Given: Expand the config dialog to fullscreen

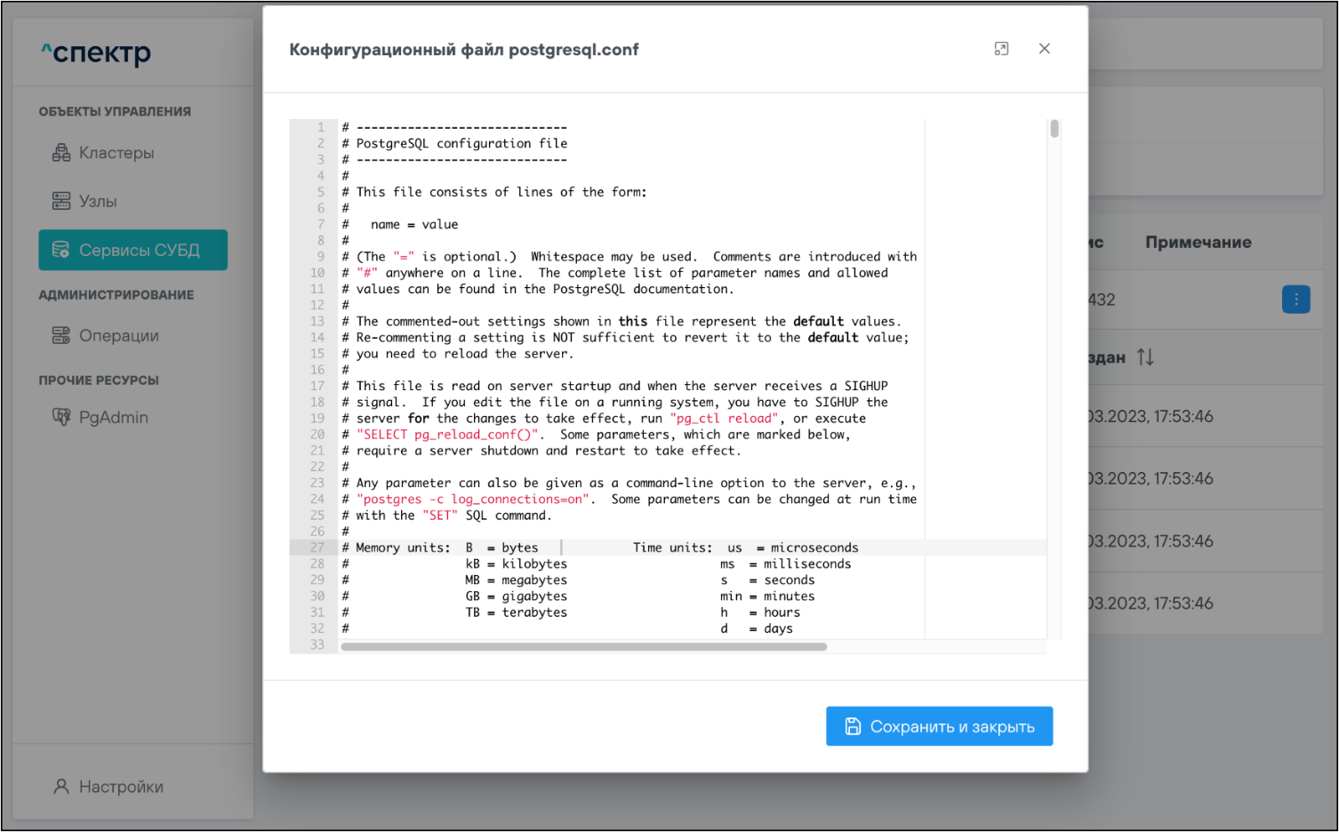Looking at the screenshot, I should [1001, 49].
